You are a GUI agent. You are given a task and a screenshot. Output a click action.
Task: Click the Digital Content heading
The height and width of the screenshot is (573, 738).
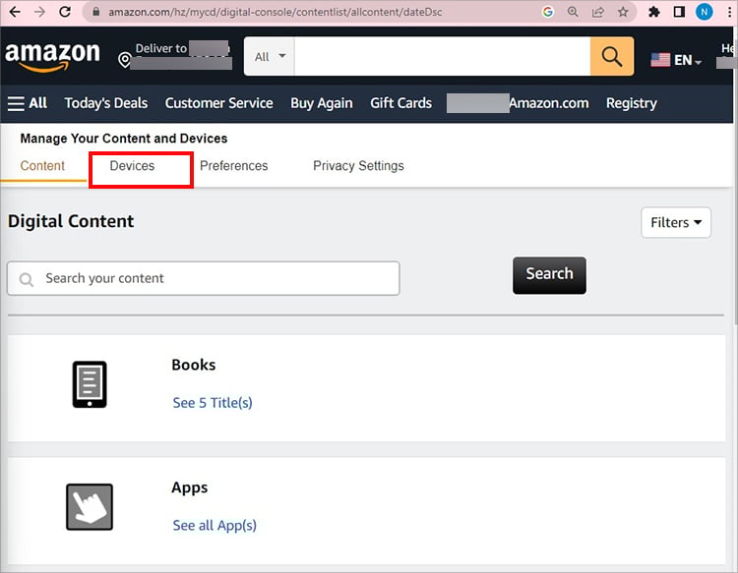coord(71,221)
